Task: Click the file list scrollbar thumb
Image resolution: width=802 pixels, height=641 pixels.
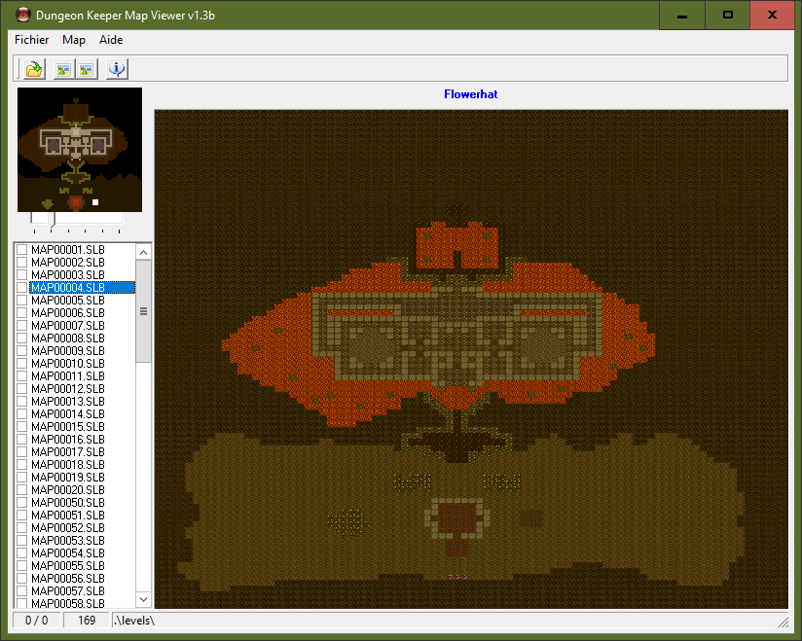Action: tap(144, 311)
